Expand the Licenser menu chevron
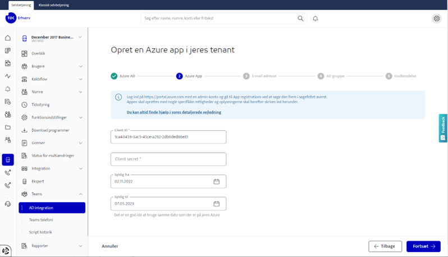The width and height of the screenshot is (448, 257). click(81, 143)
